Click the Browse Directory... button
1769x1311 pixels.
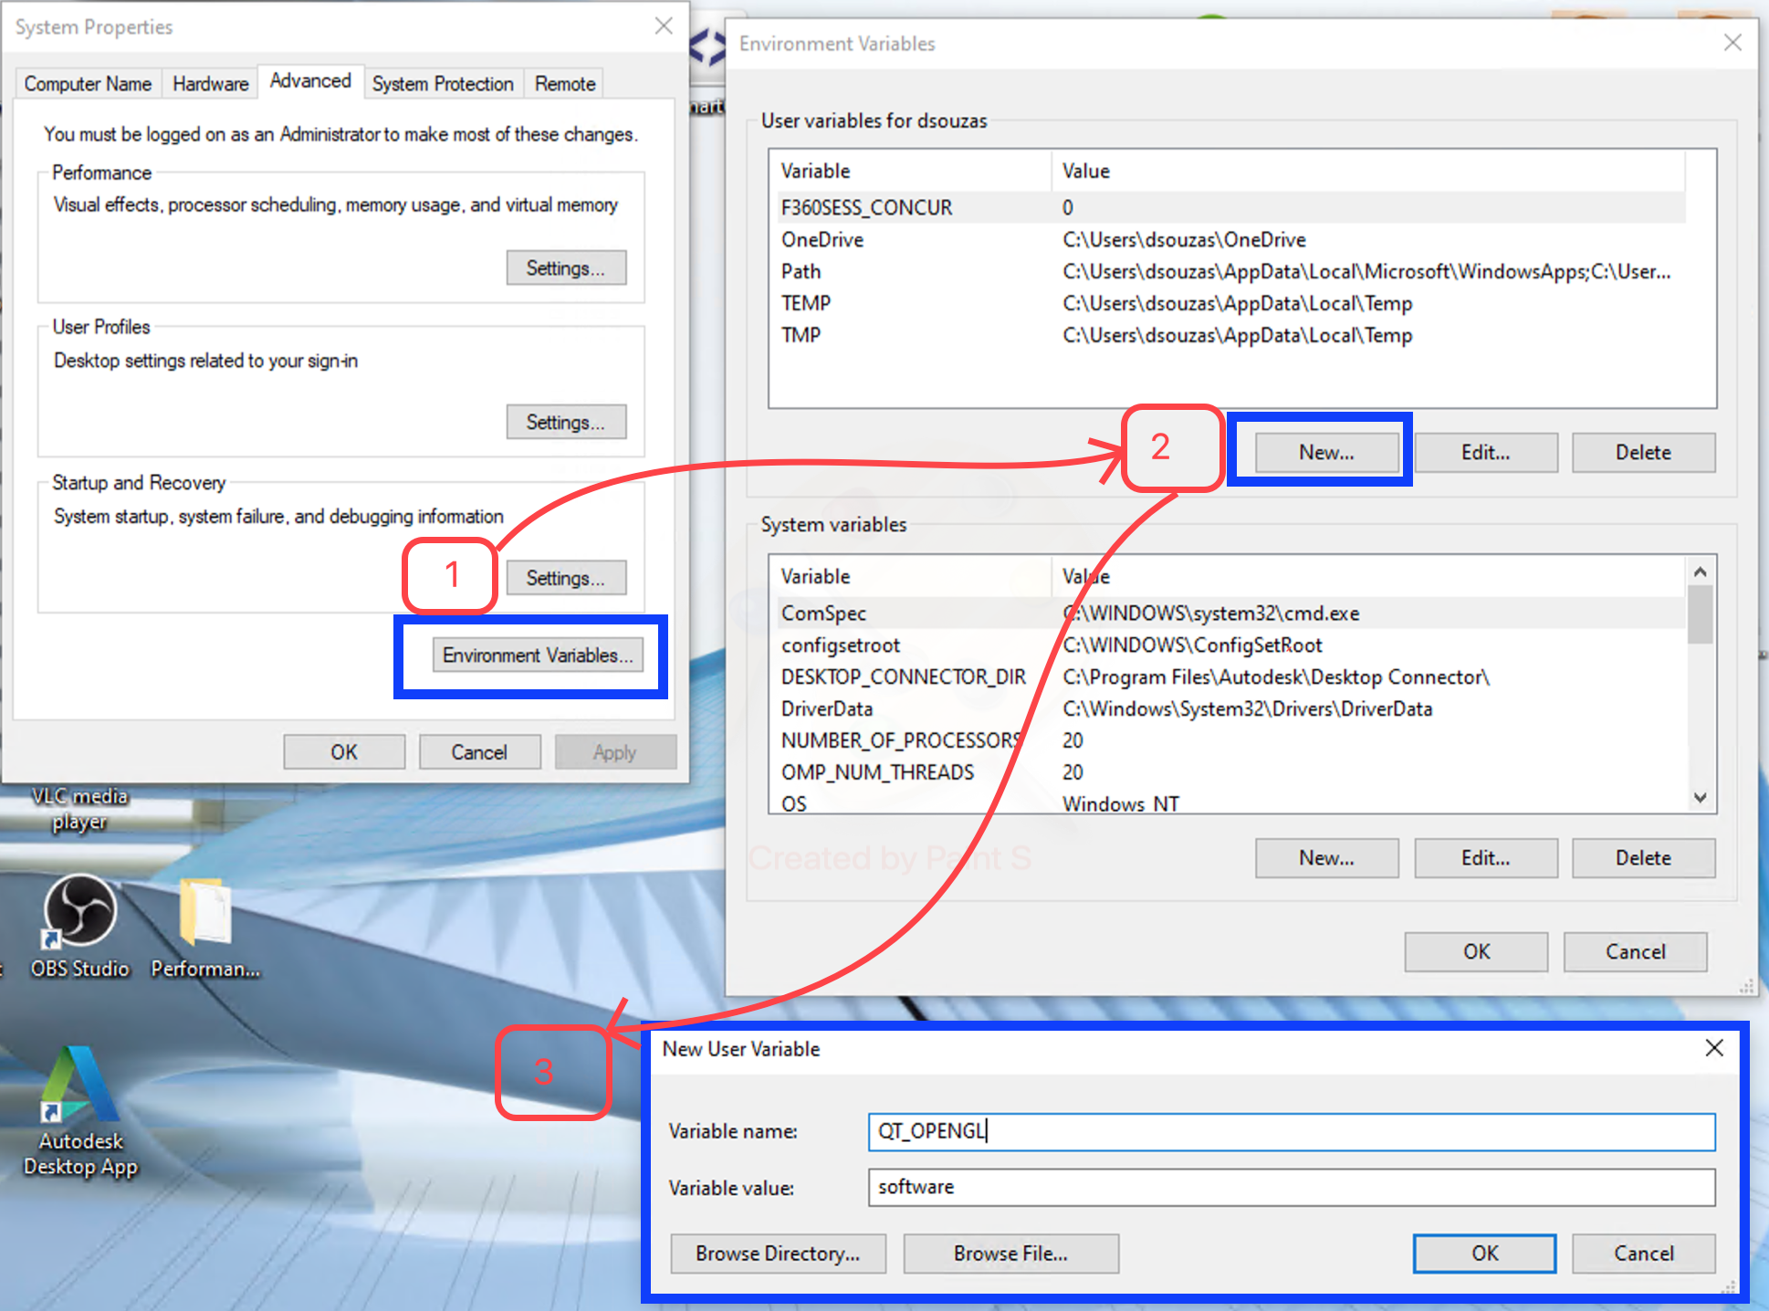click(778, 1253)
